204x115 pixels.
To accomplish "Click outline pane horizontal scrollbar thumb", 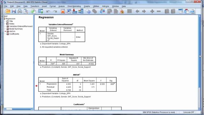I will coord(9,109).
